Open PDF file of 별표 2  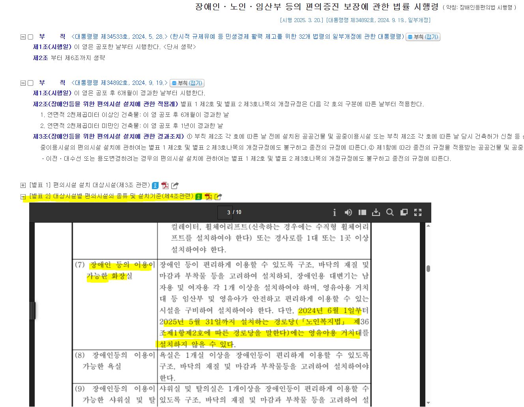pyautogui.click(x=208, y=196)
